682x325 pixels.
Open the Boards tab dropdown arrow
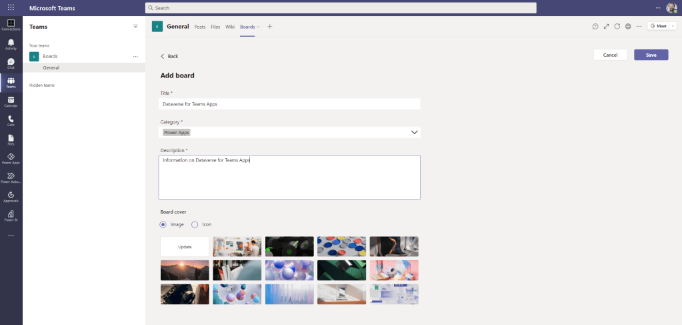click(259, 27)
